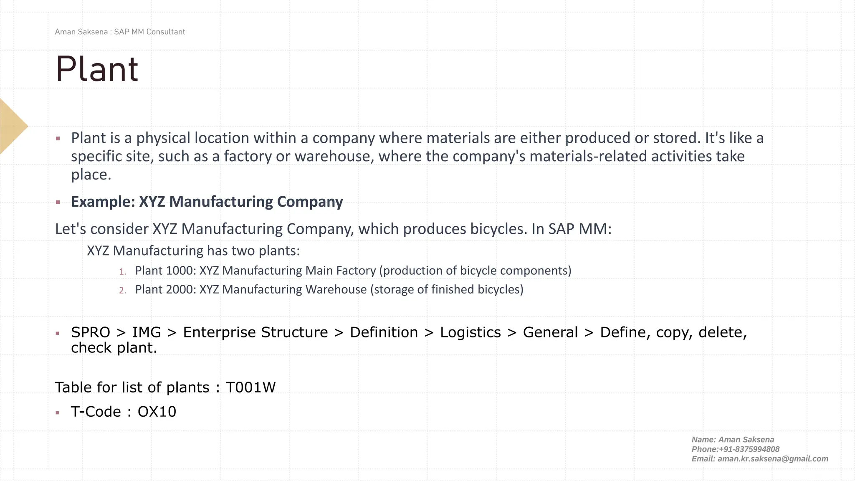Viewport: 855px width, 481px height.
Task: Click the line starting "Let's consider XYZ Manufacturing"
Action: point(333,229)
